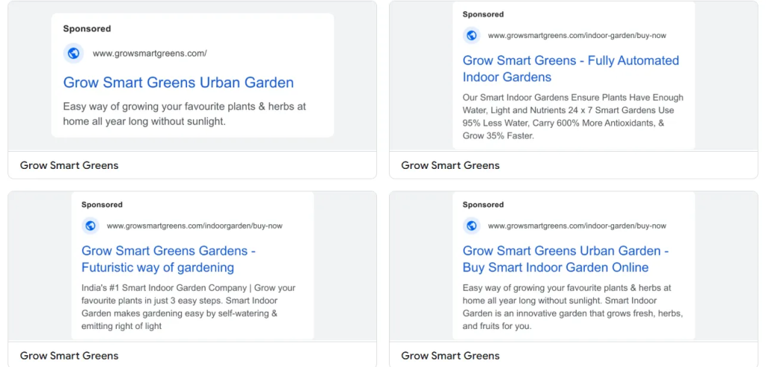Select description mentioning 95% Less Water
Screen dimensions: 766x367
(x=573, y=117)
